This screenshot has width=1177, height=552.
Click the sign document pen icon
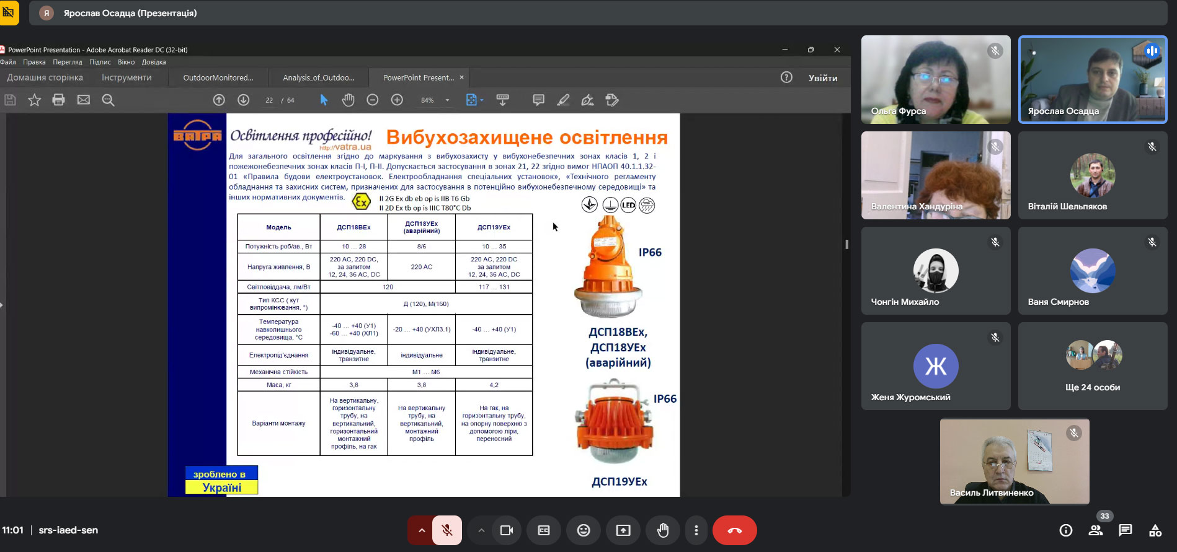pos(587,100)
